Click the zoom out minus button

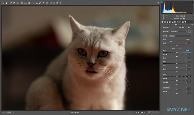pos(3,112)
